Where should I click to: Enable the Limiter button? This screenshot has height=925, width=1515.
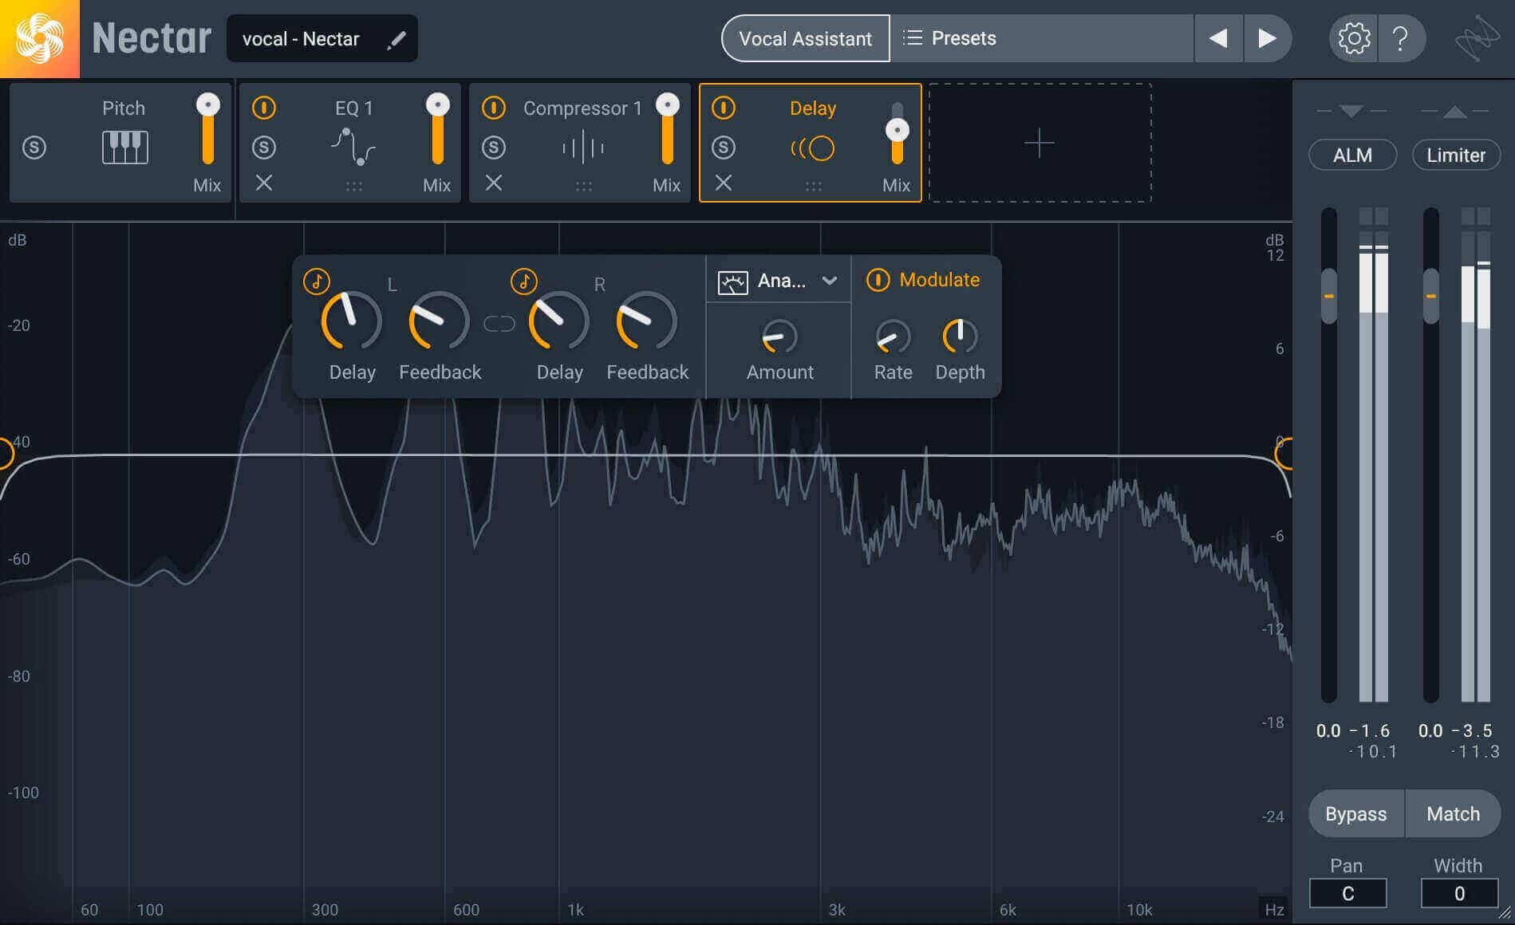[x=1456, y=155]
